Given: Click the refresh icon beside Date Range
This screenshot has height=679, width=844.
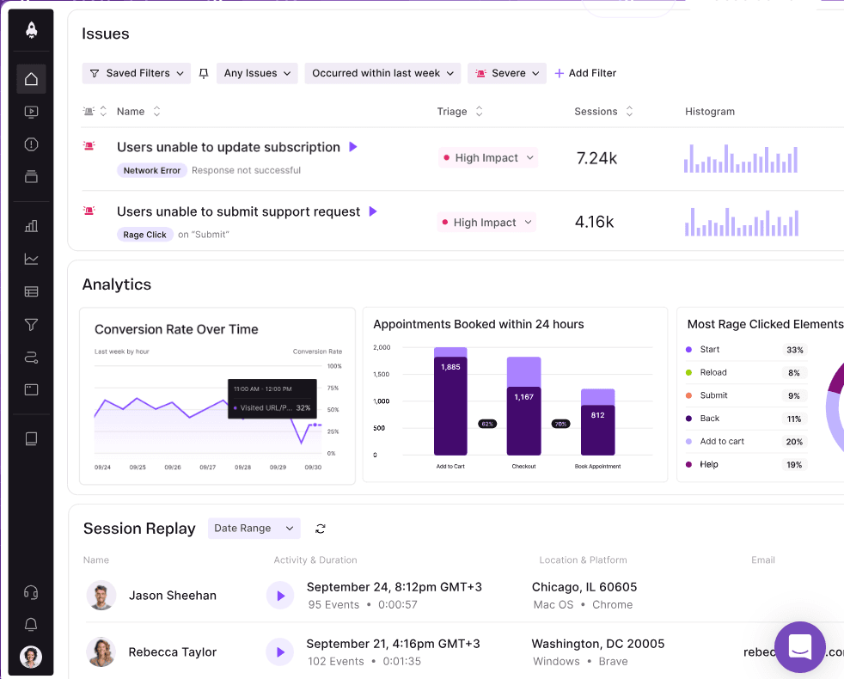Looking at the screenshot, I should (x=321, y=529).
